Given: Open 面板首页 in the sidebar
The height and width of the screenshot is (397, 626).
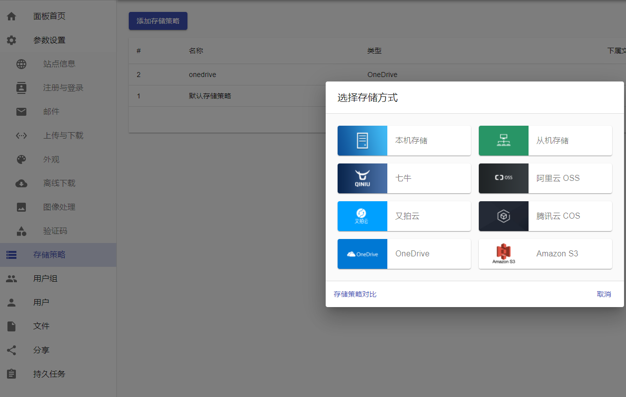Looking at the screenshot, I should coord(58,16).
